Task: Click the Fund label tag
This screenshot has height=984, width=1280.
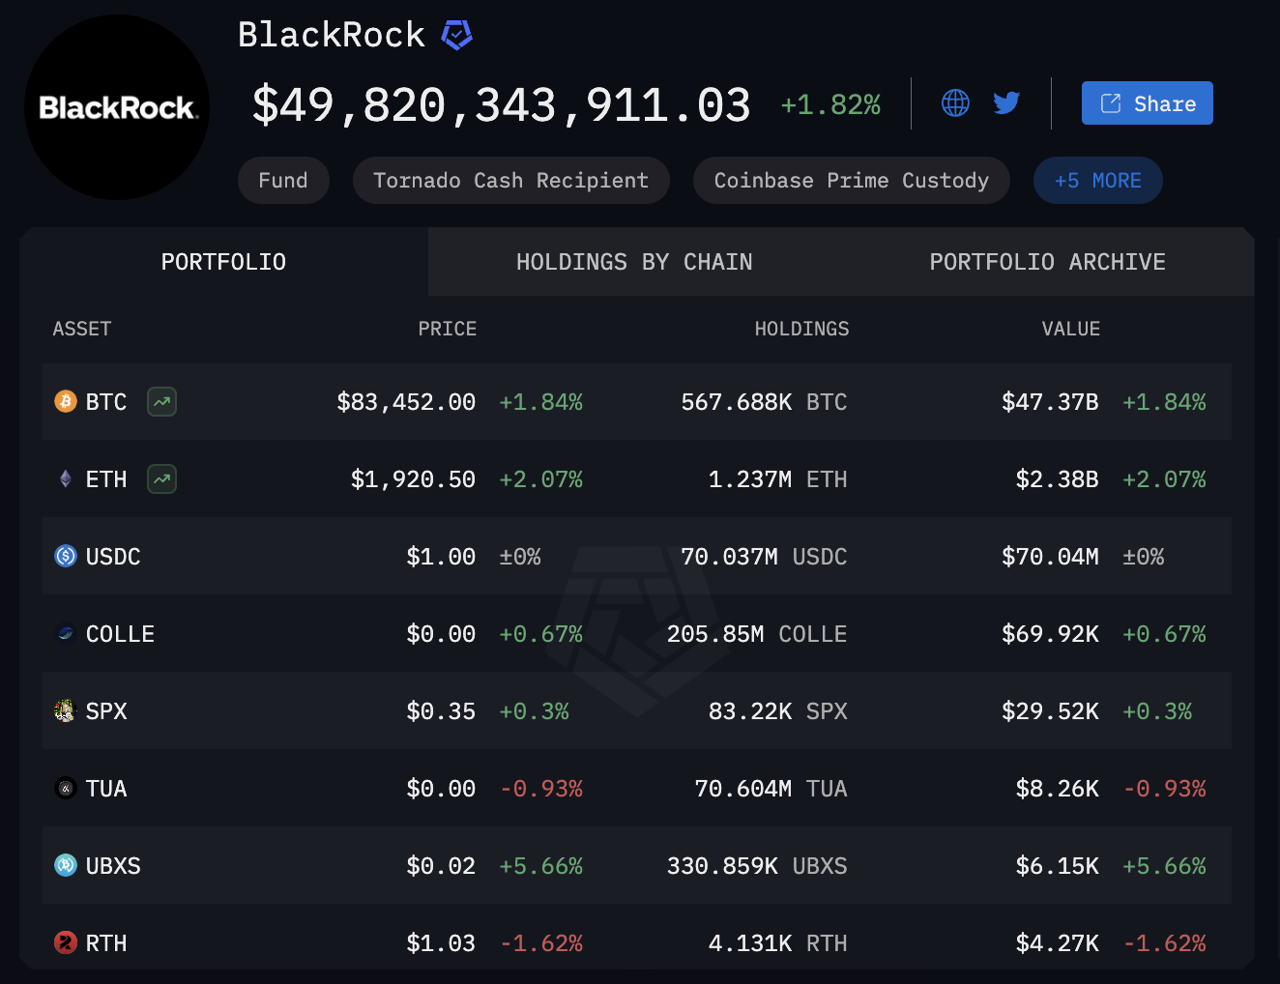Action: [283, 180]
